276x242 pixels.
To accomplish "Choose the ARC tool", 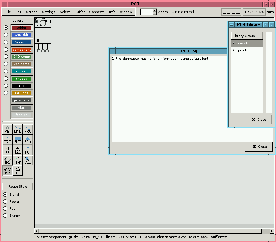I will (x=28, y=129).
